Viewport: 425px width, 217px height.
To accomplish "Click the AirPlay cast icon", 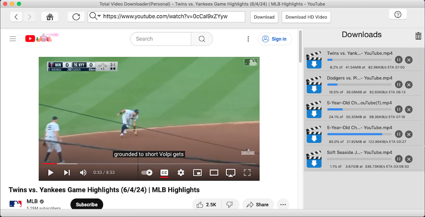I will click(230, 172).
